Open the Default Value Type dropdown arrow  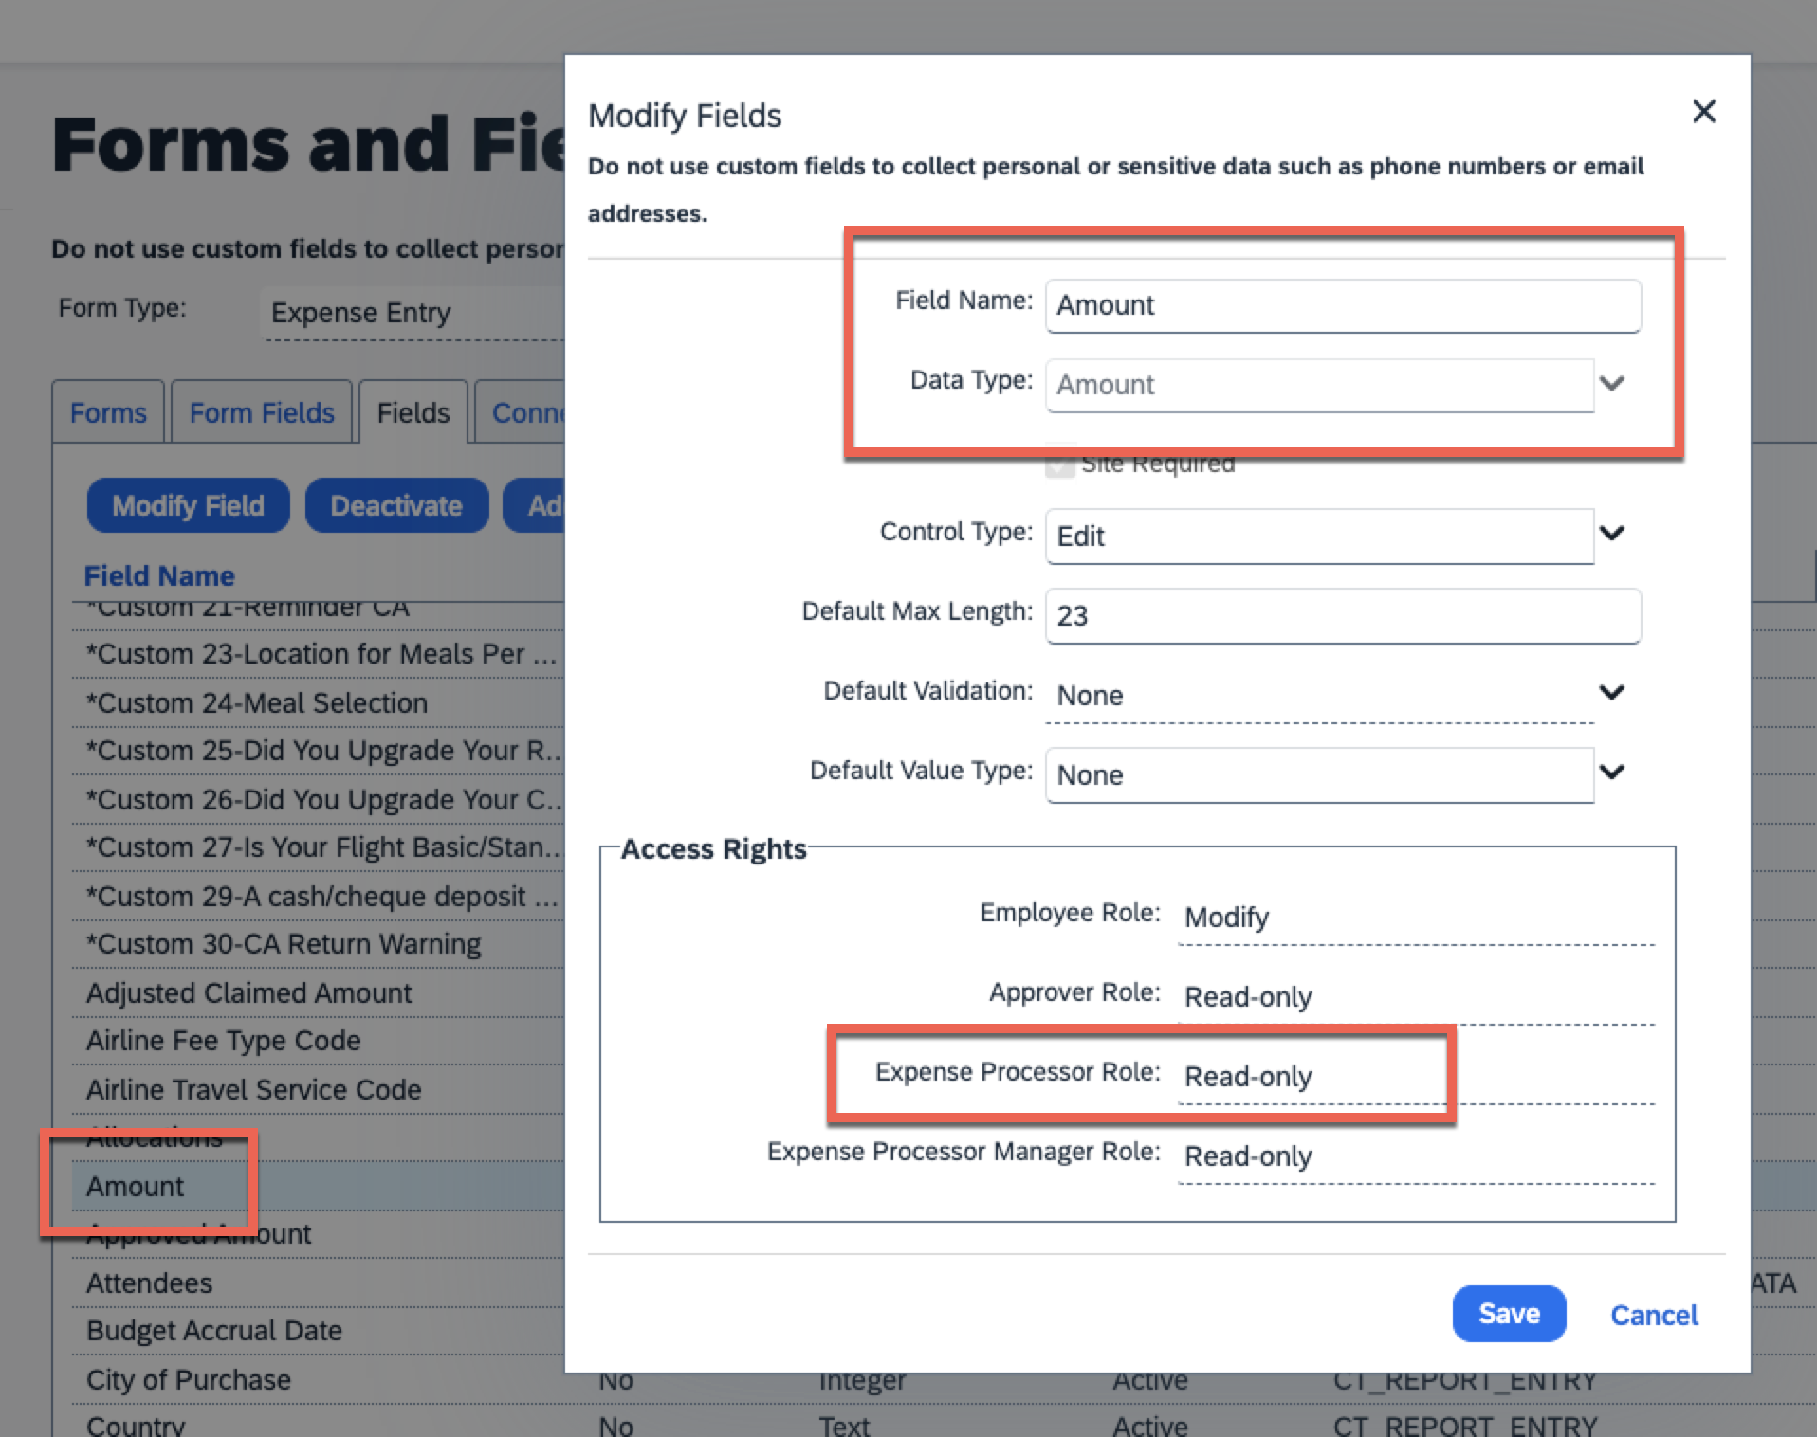1612,773
